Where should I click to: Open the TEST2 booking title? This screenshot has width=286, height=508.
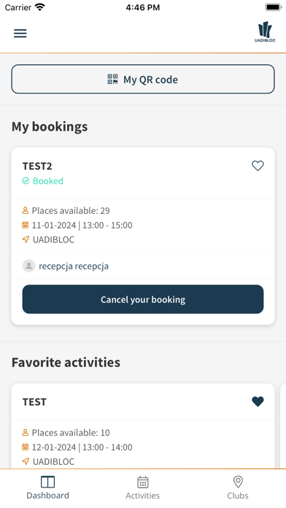(37, 166)
